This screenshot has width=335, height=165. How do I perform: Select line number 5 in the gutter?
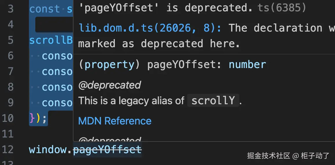[10, 40]
